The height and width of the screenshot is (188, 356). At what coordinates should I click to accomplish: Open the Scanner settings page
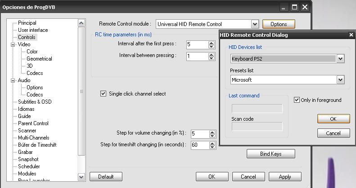[27, 131]
